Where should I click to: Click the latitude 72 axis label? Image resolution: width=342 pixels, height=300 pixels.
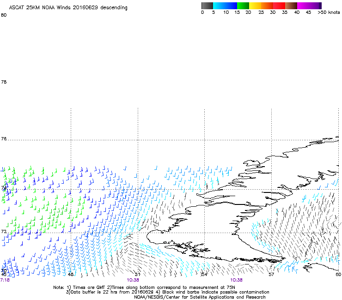pos(4,231)
